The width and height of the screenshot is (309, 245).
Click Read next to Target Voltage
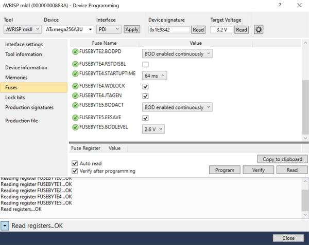pyautogui.click(x=242, y=30)
